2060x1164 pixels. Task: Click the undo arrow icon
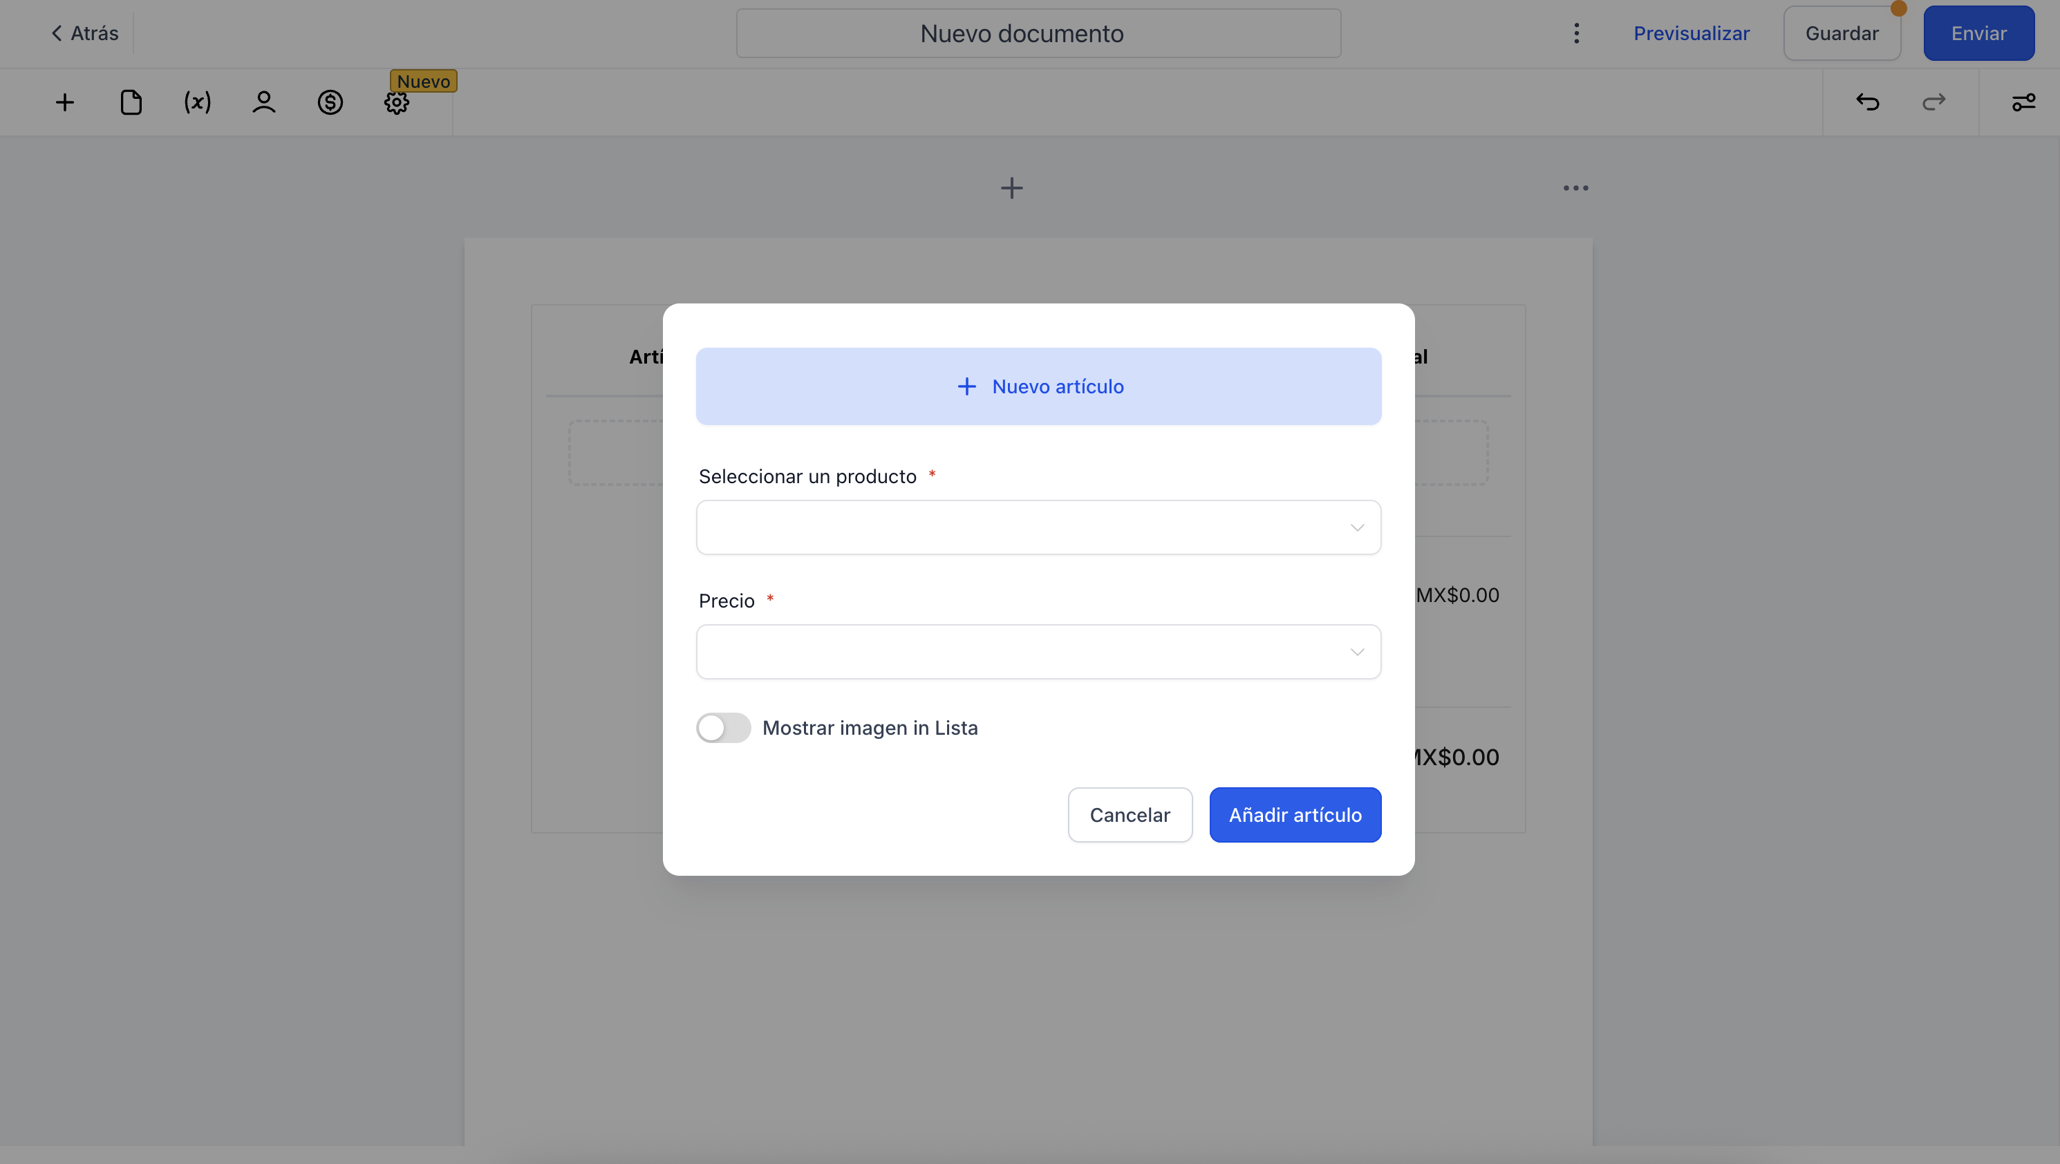click(1867, 102)
